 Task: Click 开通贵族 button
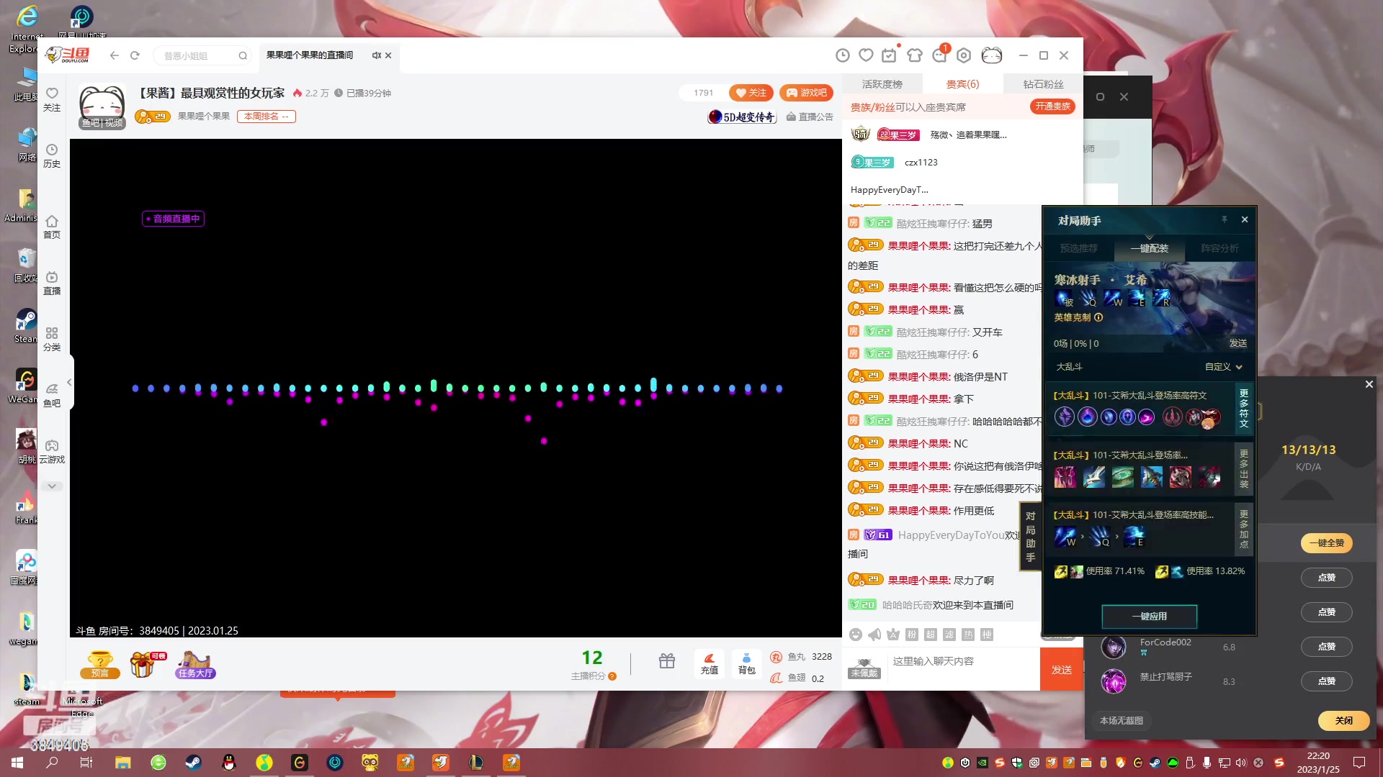click(1052, 106)
